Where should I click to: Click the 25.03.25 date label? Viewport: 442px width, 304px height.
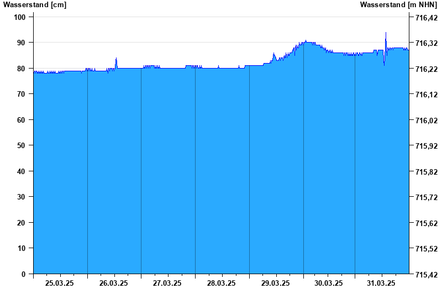[x=60, y=284]
